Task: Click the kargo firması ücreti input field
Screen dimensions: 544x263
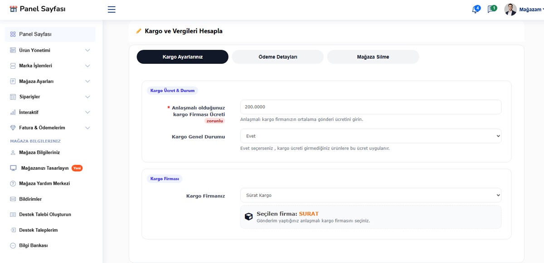Action: tap(370, 107)
